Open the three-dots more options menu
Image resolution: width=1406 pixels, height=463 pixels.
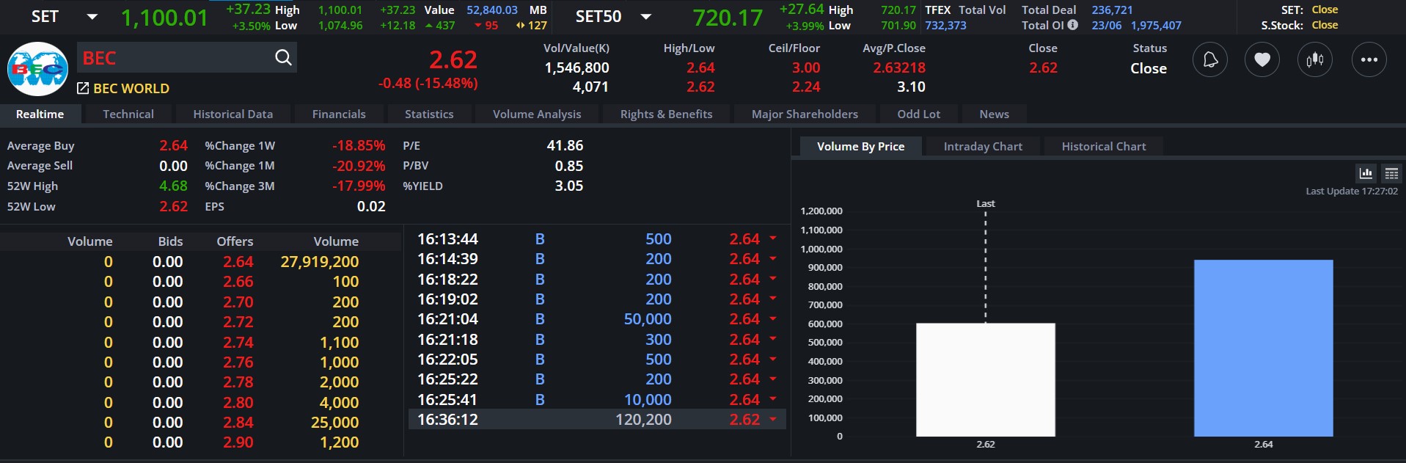1369,59
